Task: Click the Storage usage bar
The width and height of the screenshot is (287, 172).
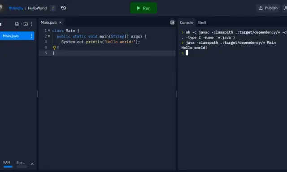Action: tap(22, 167)
